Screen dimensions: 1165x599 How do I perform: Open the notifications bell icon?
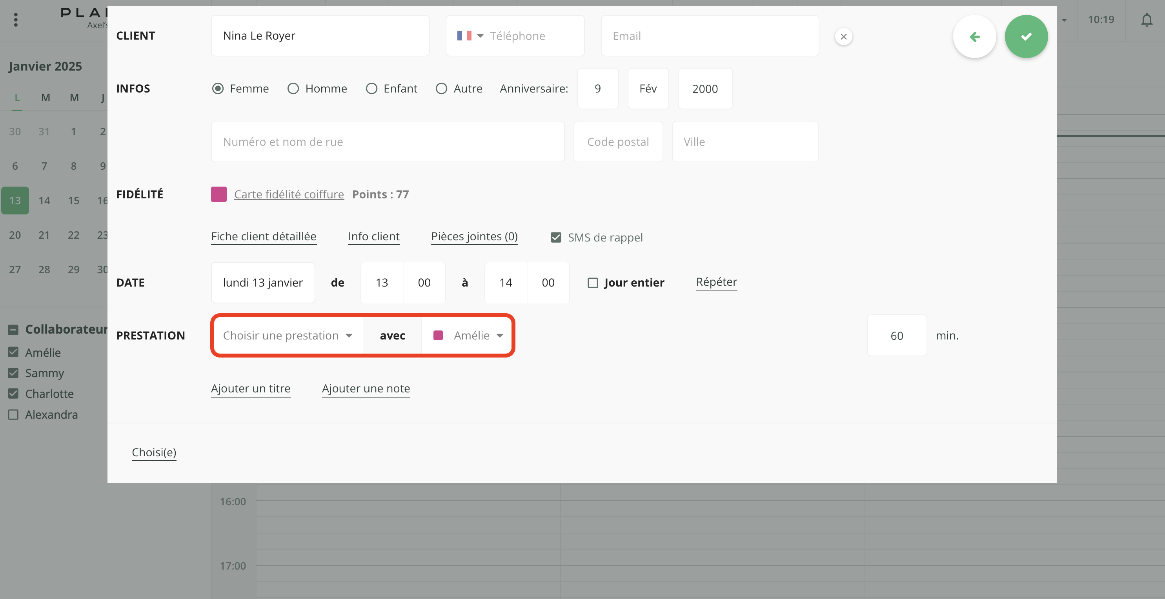click(1147, 20)
